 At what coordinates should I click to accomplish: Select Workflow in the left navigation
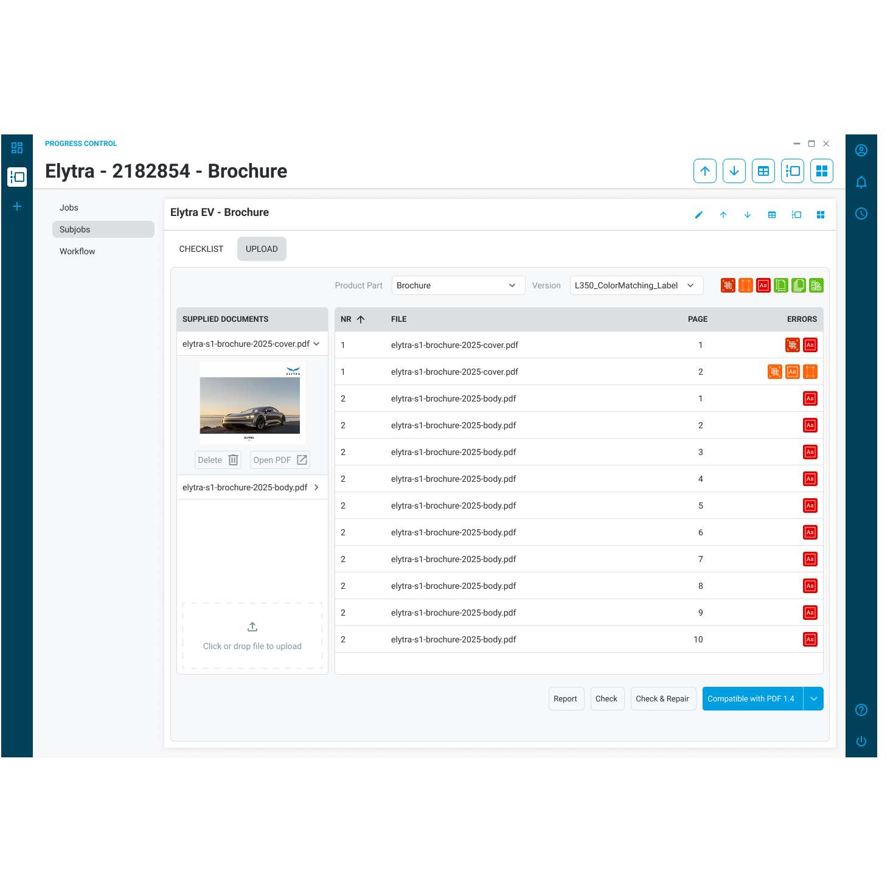tap(77, 251)
